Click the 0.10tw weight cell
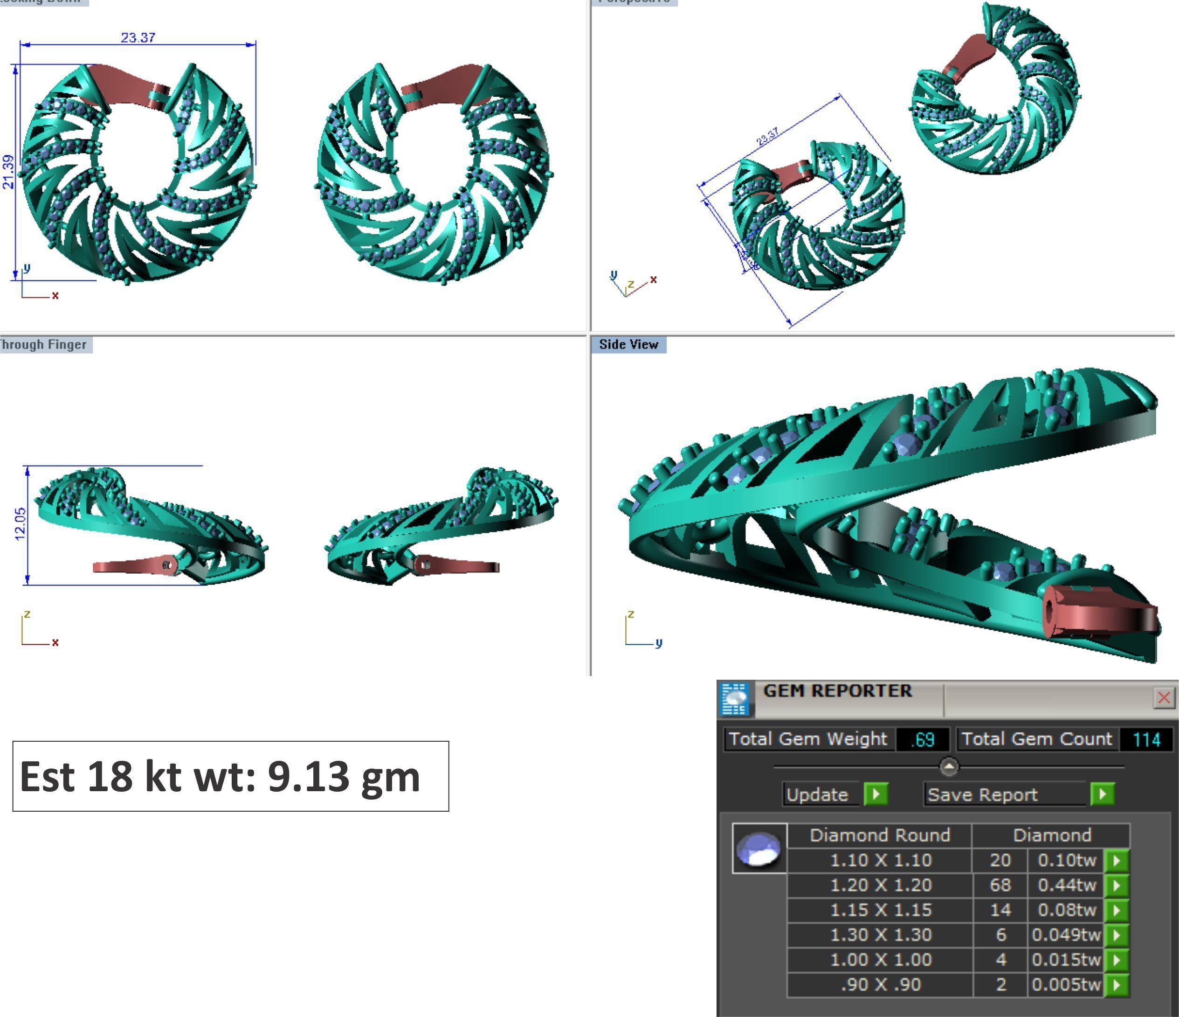 point(1066,860)
